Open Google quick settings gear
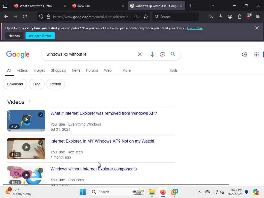Screen dimensions: 264x198 point(244,54)
